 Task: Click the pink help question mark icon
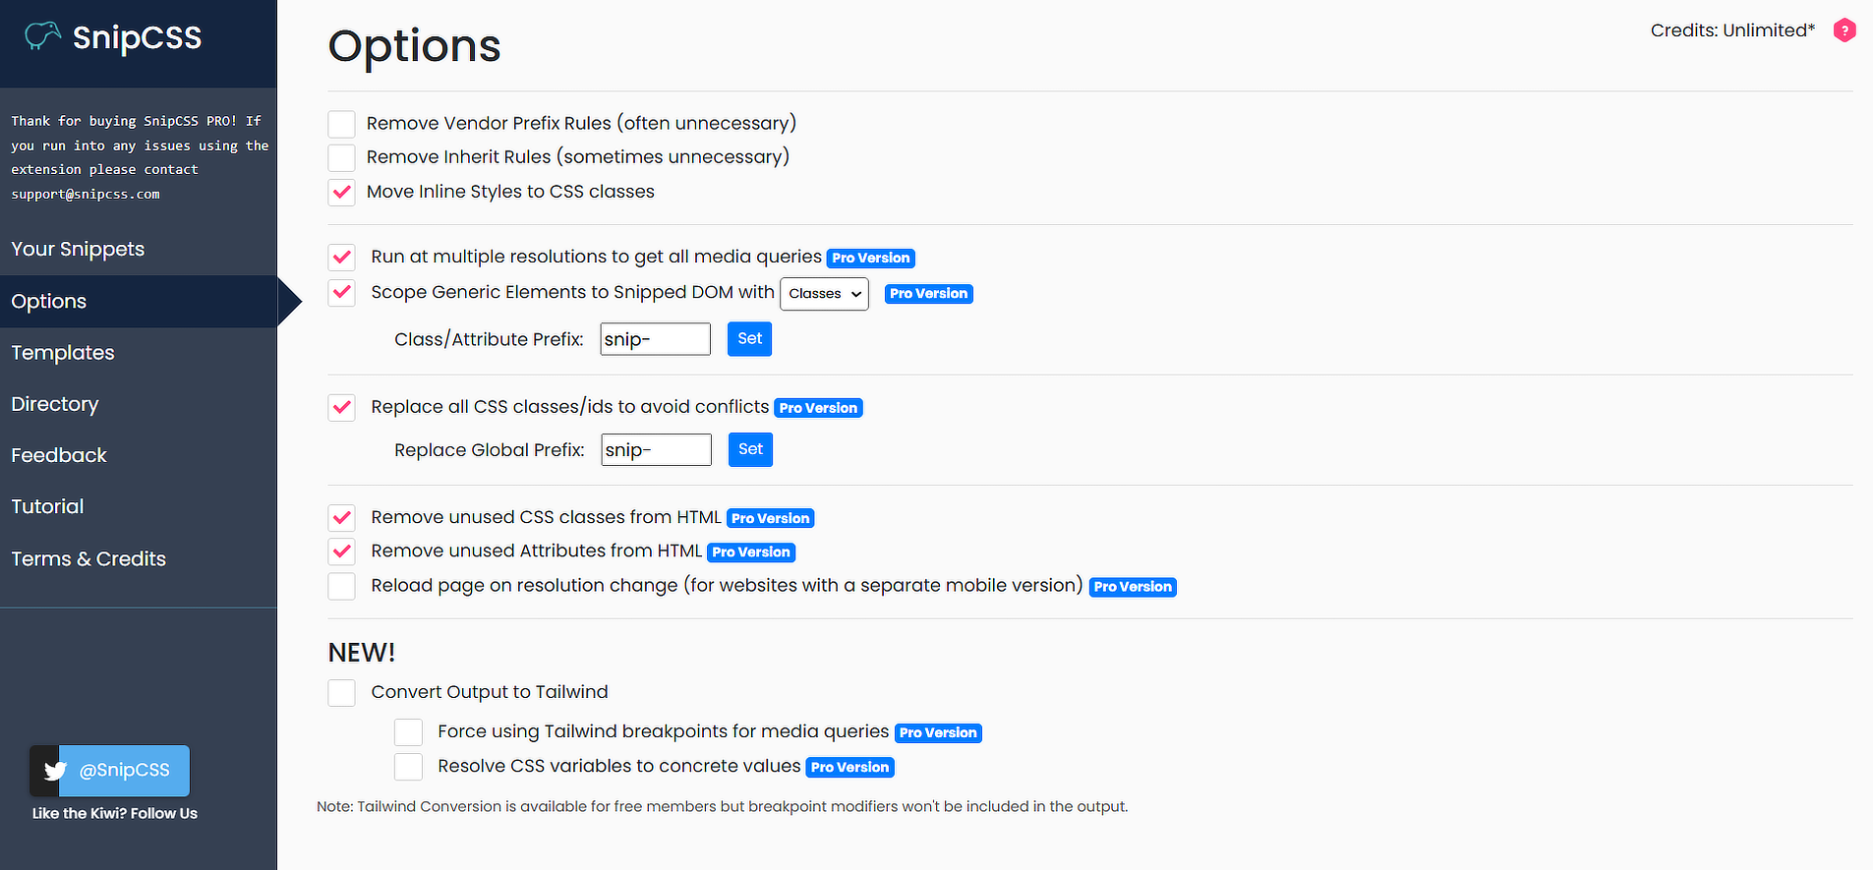1844,30
